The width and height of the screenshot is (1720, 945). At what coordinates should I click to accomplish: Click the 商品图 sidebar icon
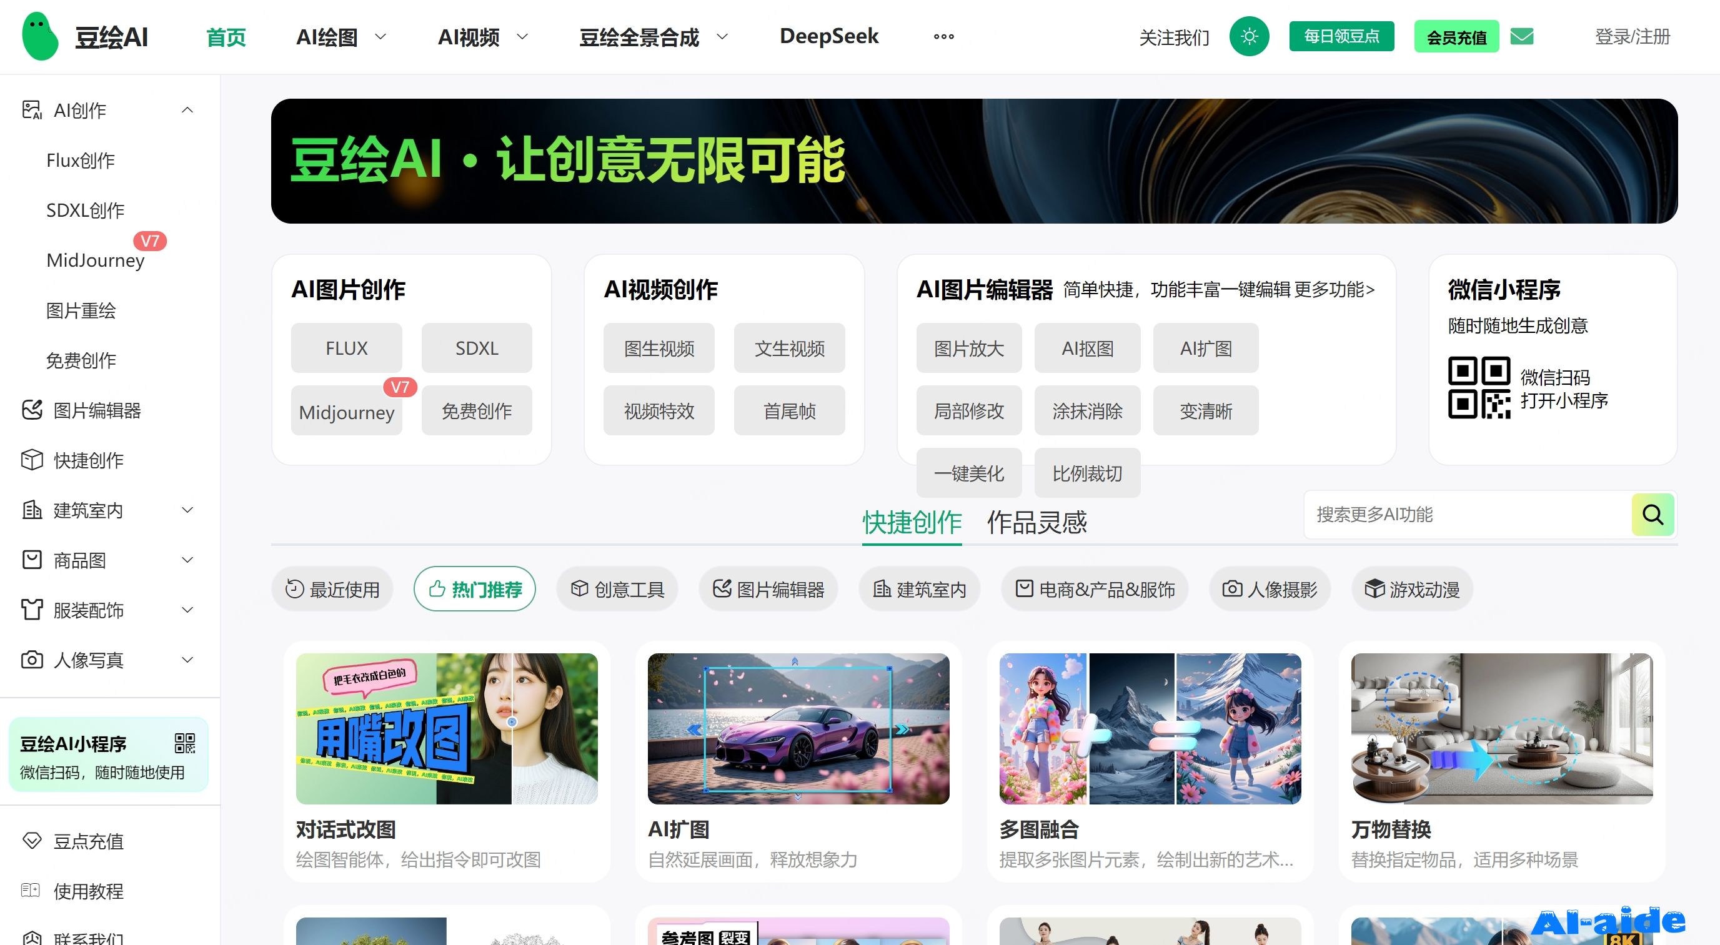[31, 560]
